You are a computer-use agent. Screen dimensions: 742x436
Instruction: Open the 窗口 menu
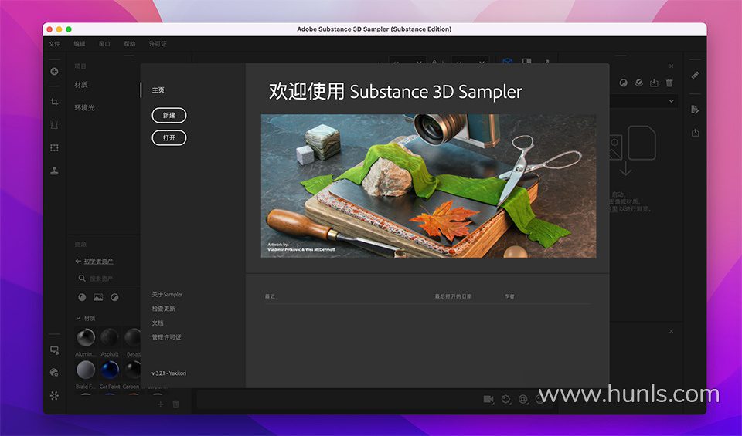point(104,43)
